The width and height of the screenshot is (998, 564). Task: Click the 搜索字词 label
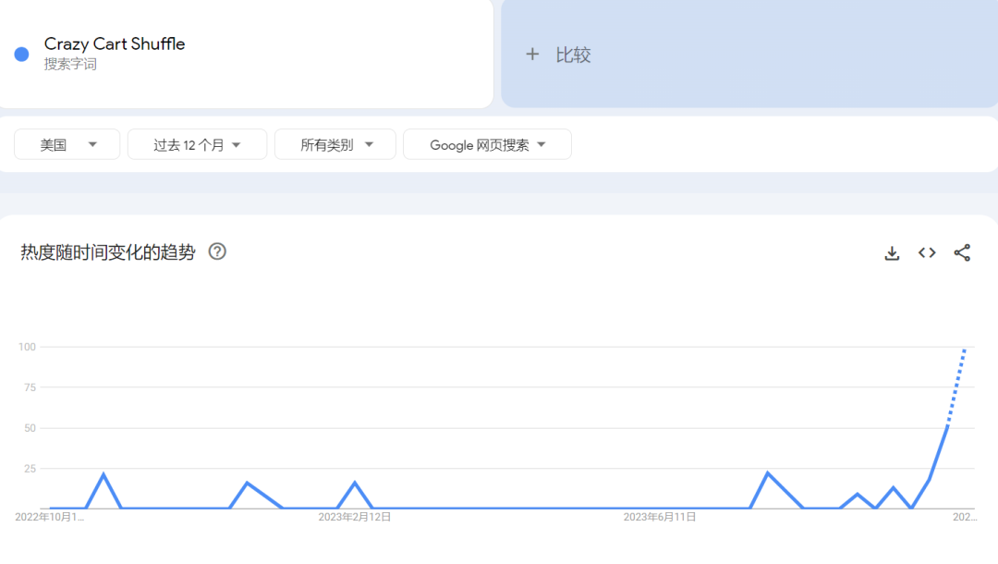tap(70, 65)
